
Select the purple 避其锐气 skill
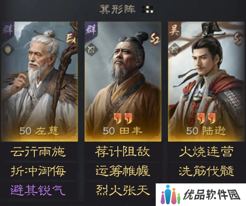38,190
